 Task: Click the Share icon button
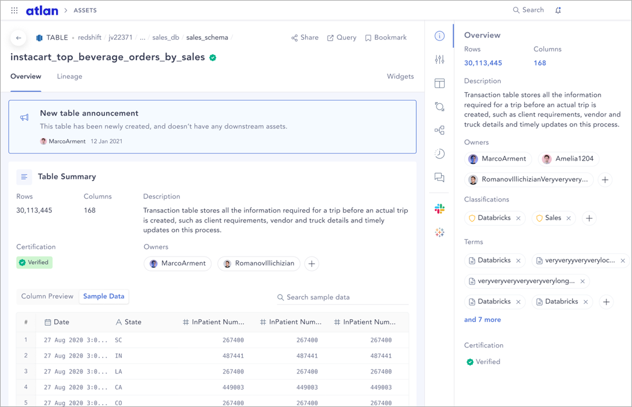[304, 37]
